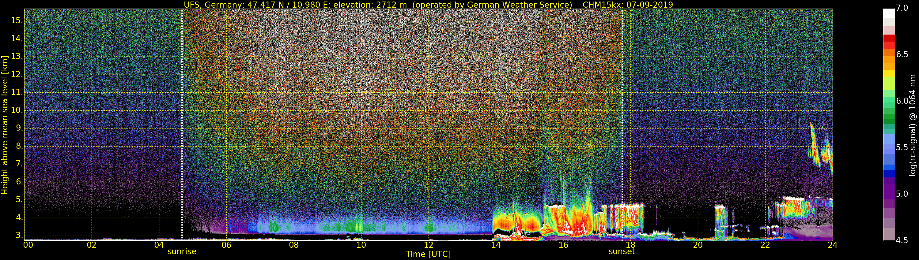The height and width of the screenshot is (260, 919).
Task: Click the 12 hour tick label
Action: (429, 245)
